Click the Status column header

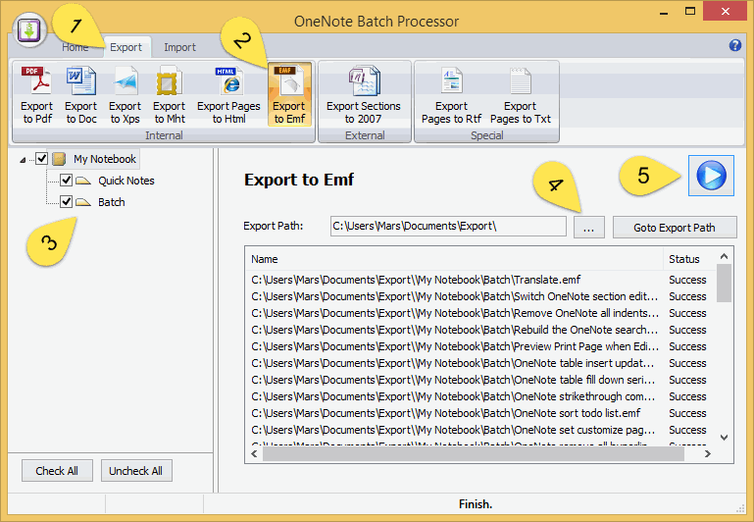[x=688, y=259]
